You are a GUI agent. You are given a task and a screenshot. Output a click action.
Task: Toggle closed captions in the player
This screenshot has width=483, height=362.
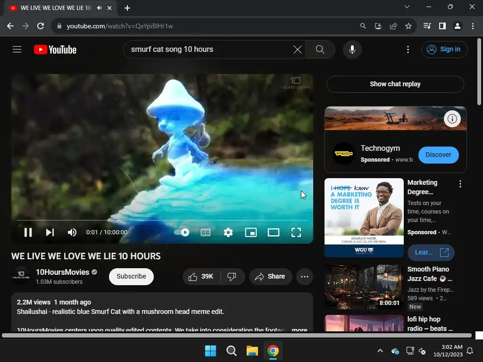click(206, 232)
